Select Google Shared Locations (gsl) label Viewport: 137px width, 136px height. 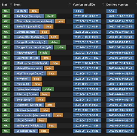pyautogui.click(x=34, y=47)
